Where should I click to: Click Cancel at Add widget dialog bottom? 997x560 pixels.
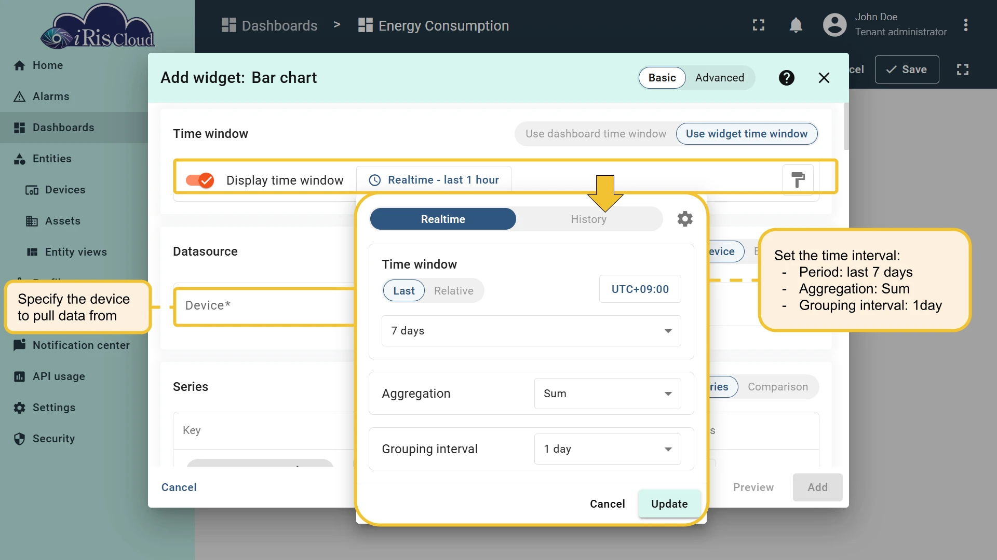(x=179, y=487)
